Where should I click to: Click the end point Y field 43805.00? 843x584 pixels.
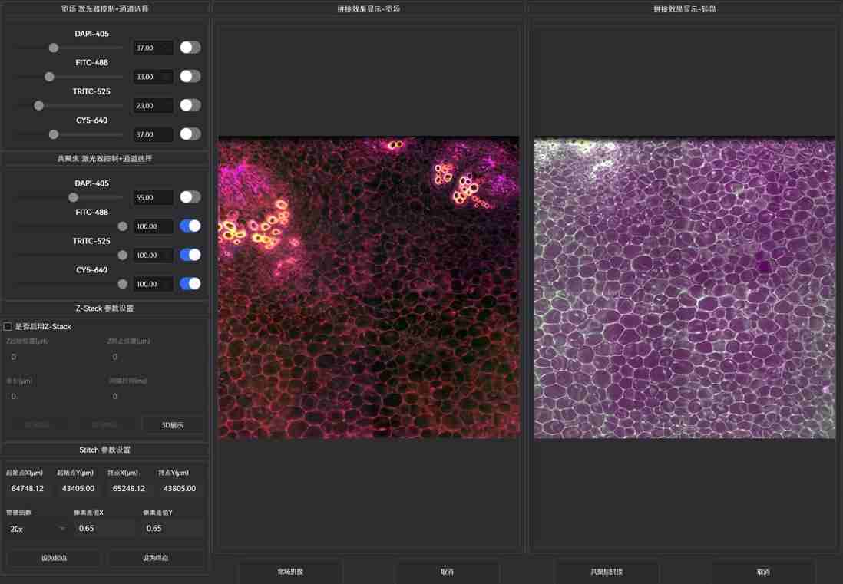pyautogui.click(x=180, y=489)
